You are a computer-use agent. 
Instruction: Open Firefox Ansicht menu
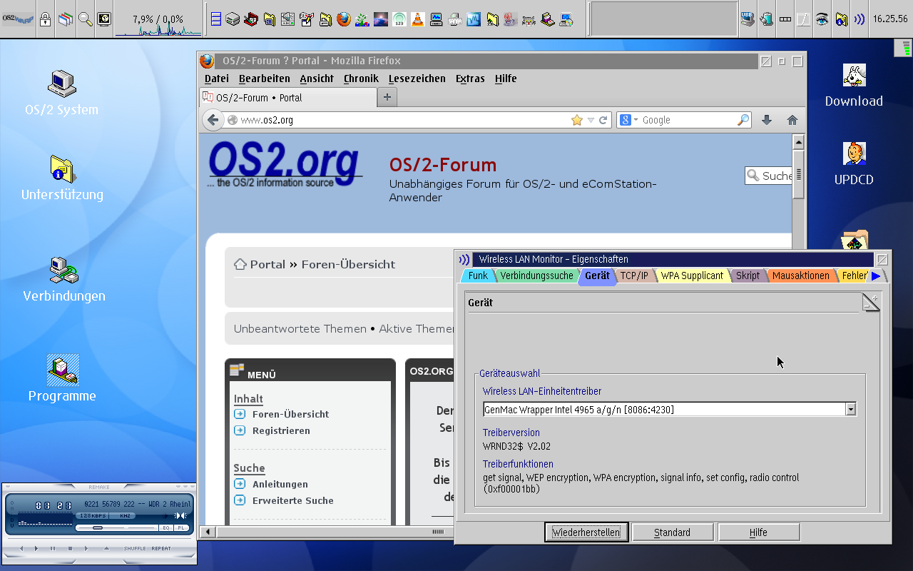pos(317,79)
